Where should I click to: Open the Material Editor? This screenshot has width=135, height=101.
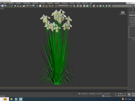click(x=94, y=6)
